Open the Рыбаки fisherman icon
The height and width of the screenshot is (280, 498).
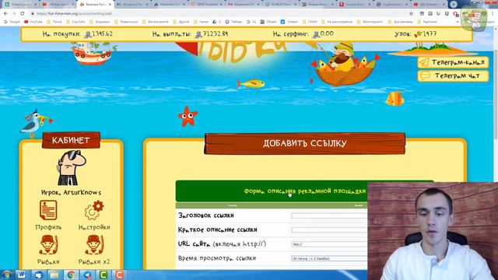click(x=48, y=245)
